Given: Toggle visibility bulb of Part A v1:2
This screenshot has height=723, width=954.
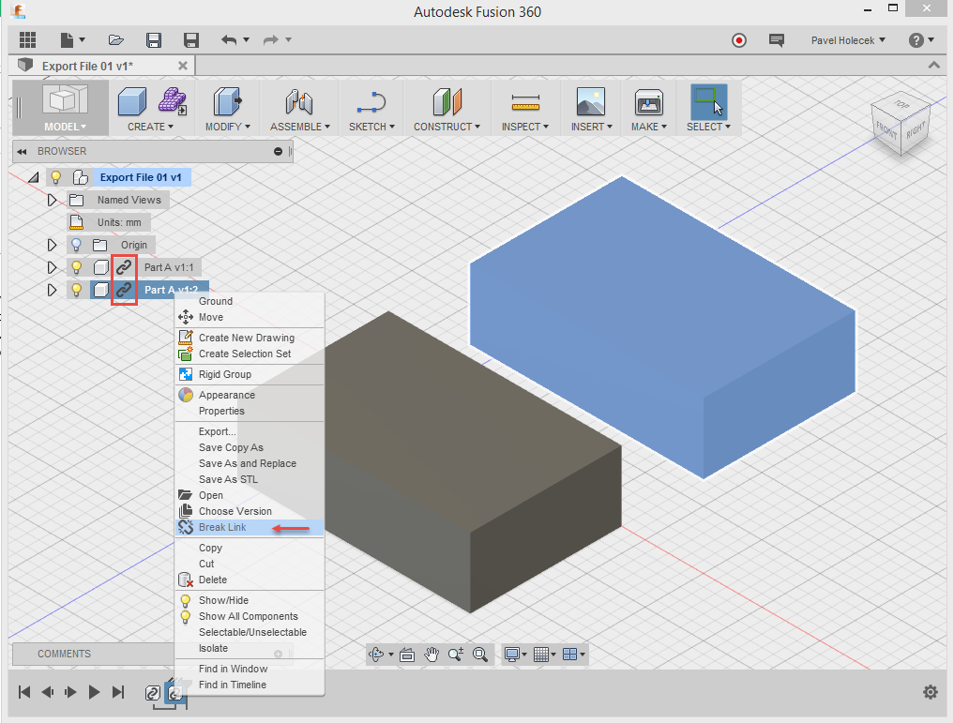Looking at the screenshot, I should 76,290.
